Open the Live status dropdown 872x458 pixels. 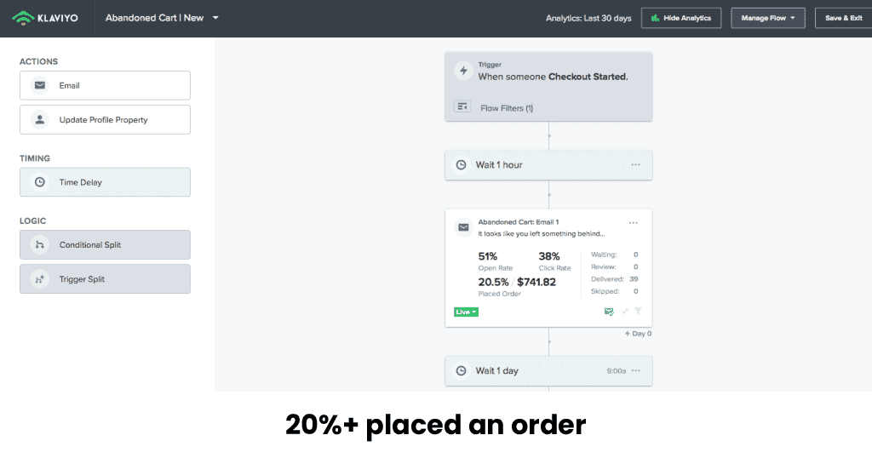(466, 312)
